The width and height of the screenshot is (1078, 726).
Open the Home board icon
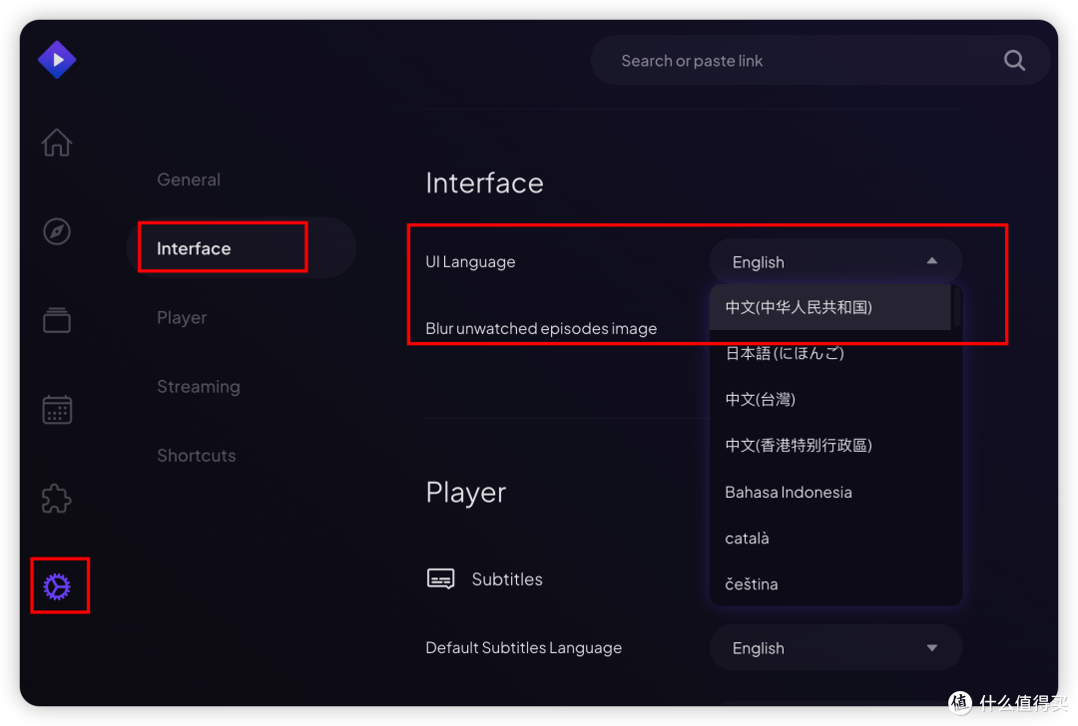tap(57, 143)
